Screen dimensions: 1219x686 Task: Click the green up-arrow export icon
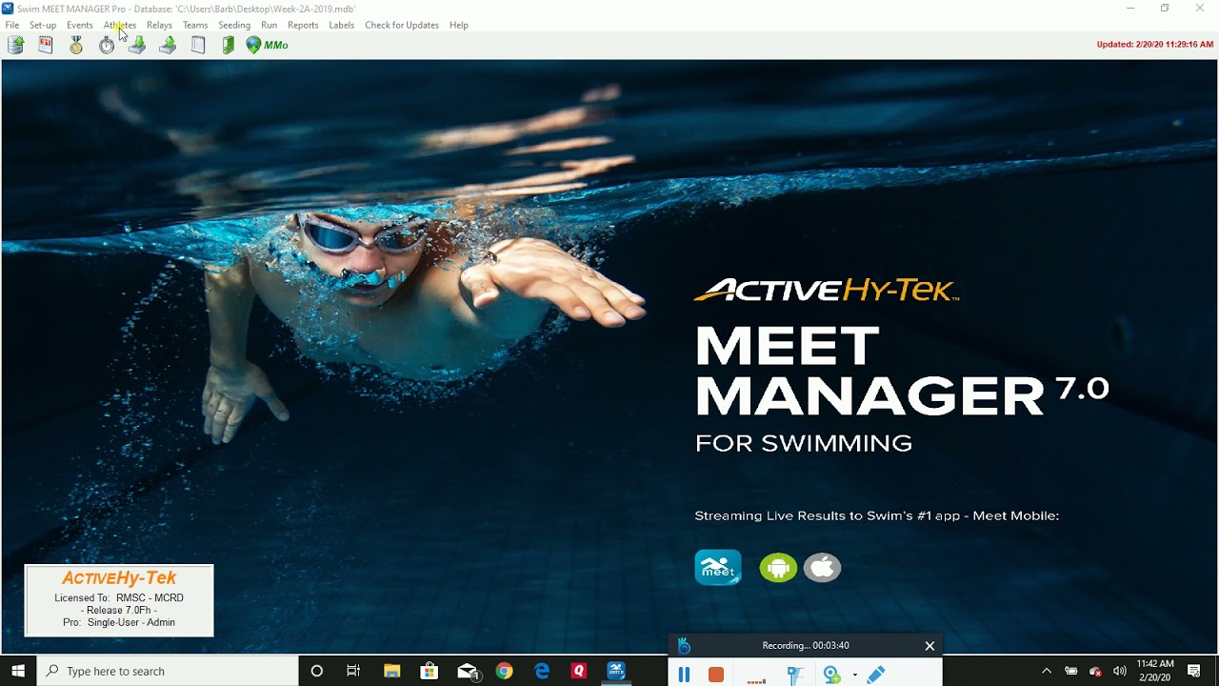[x=168, y=45]
